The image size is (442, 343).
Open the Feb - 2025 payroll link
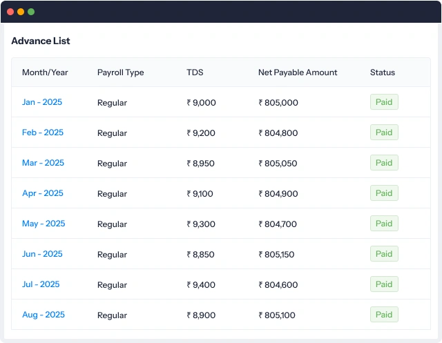coord(43,133)
